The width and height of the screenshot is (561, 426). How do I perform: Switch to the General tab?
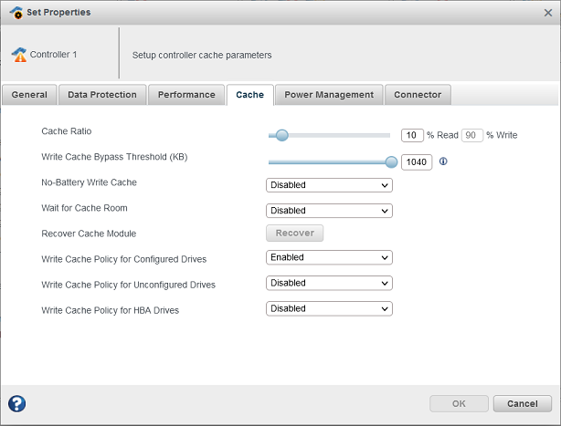coord(29,95)
